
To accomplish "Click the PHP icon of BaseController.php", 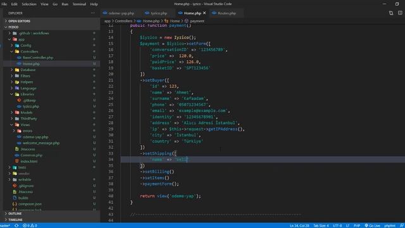I will point(19,58).
